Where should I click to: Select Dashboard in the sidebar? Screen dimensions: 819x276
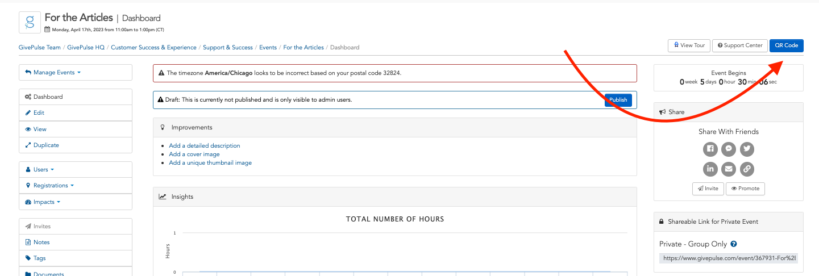coord(76,97)
